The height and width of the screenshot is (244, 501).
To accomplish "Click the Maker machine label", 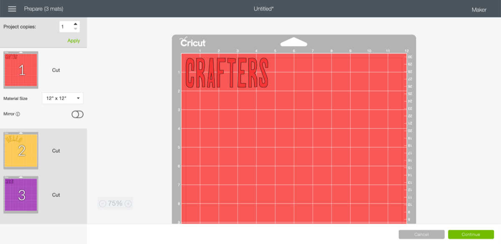I will click(479, 10).
